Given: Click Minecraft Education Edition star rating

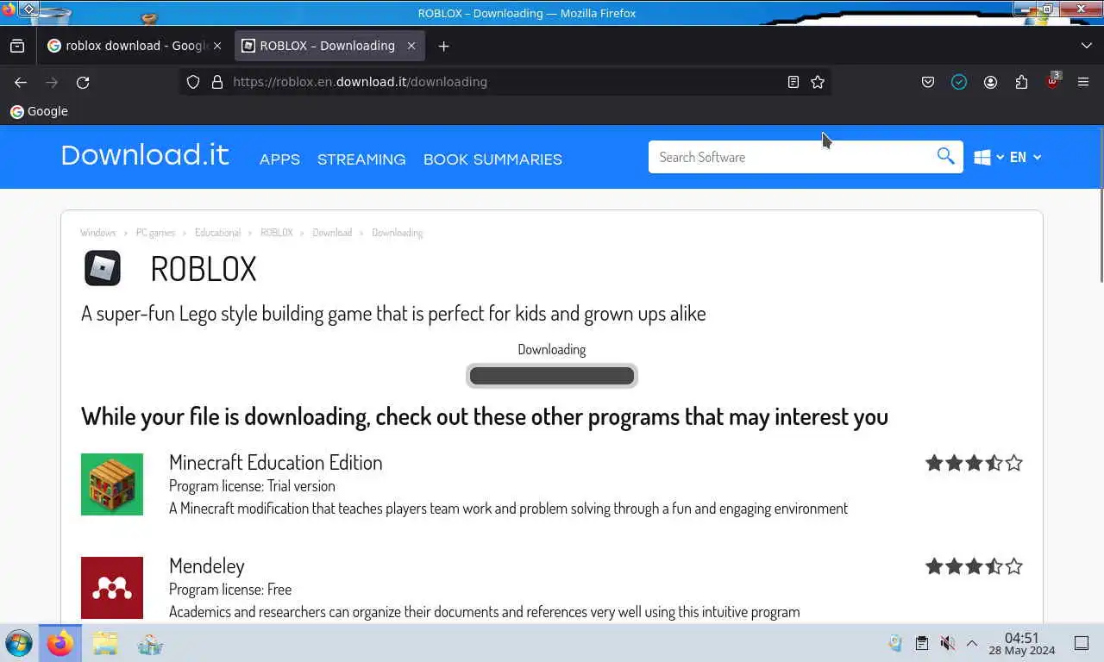Looking at the screenshot, I should click(x=974, y=463).
